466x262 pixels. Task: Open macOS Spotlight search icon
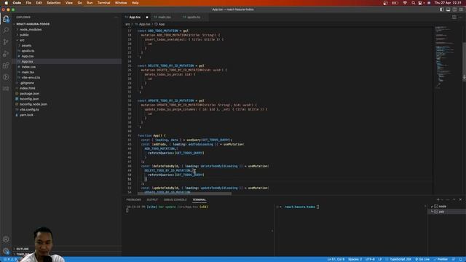tap(413, 3)
